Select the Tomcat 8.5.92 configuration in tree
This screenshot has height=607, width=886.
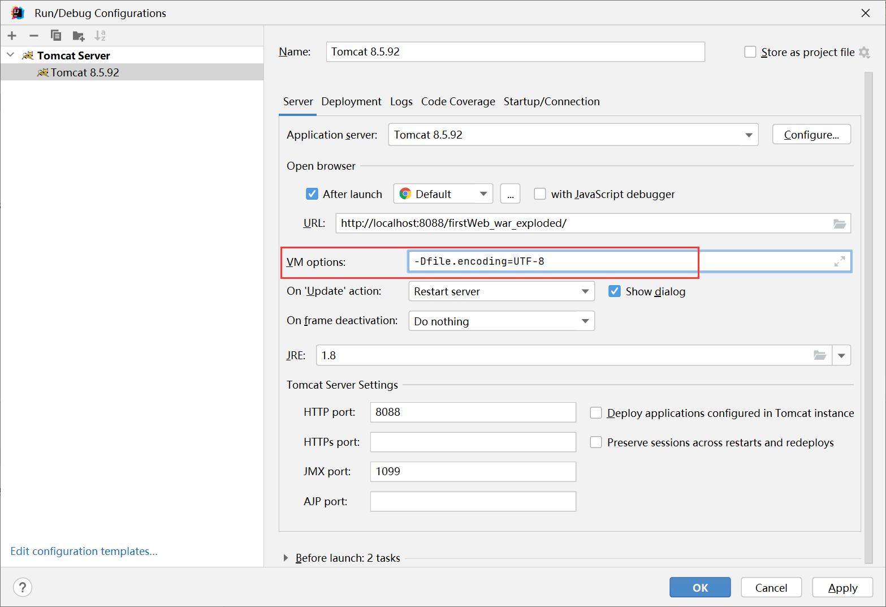point(132,72)
